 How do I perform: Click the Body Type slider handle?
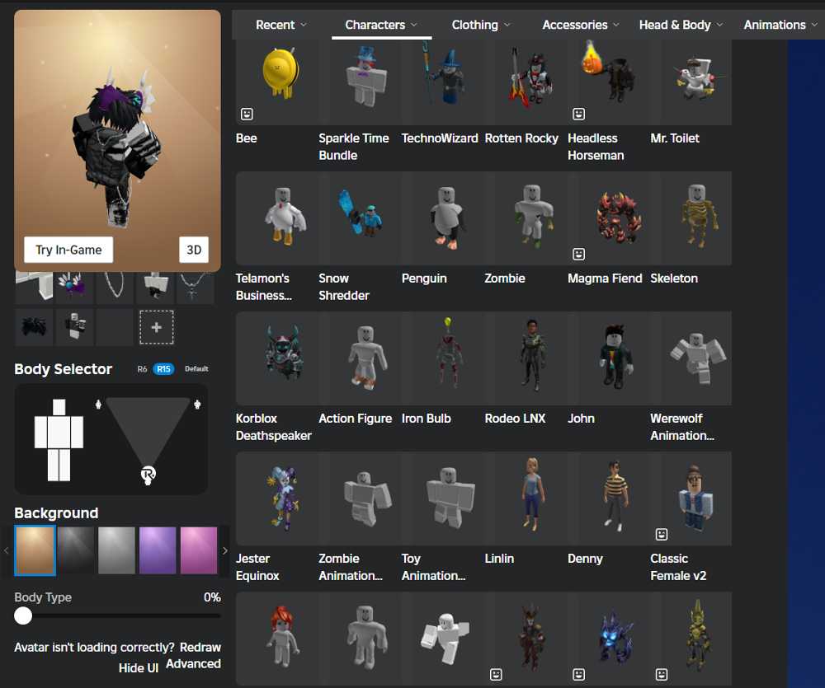click(23, 616)
